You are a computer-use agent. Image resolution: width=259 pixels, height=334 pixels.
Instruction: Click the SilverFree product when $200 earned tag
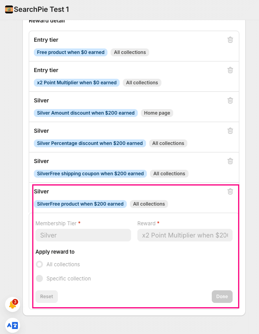pos(80,204)
